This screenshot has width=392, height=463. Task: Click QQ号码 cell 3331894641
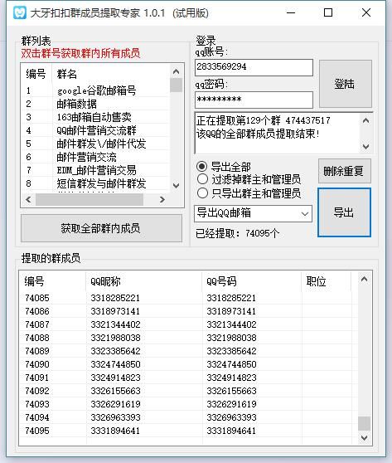231,431
